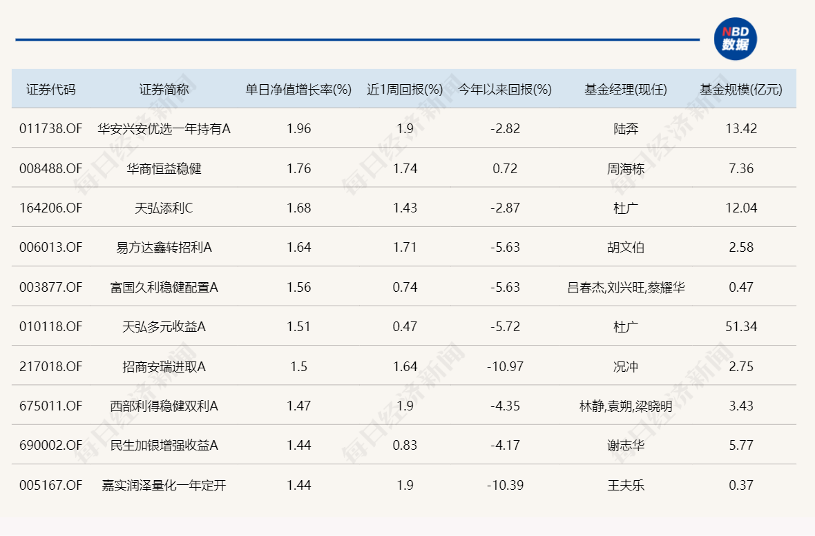Image resolution: width=815 pixels, height=536 pixels.
Task: Select fund 招商安瑞进取A
Action: point(164,367)
